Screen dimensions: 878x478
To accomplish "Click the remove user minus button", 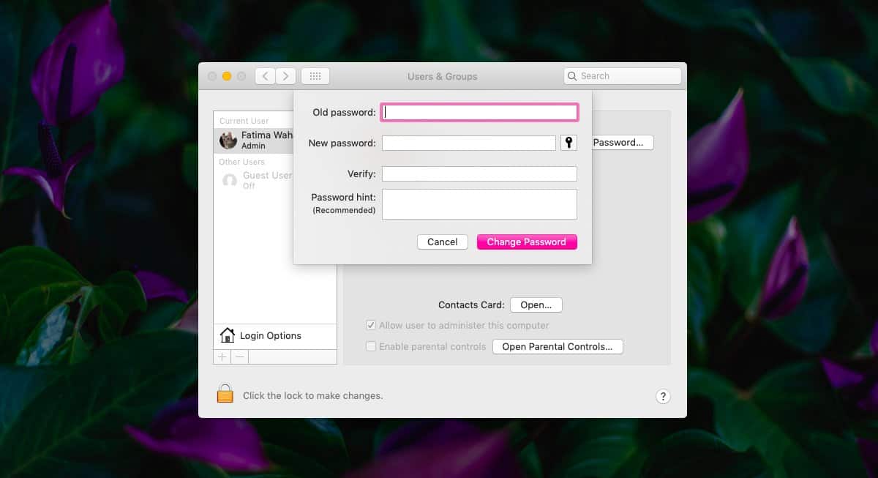I will pyautogui.click(x=240, y=356).
